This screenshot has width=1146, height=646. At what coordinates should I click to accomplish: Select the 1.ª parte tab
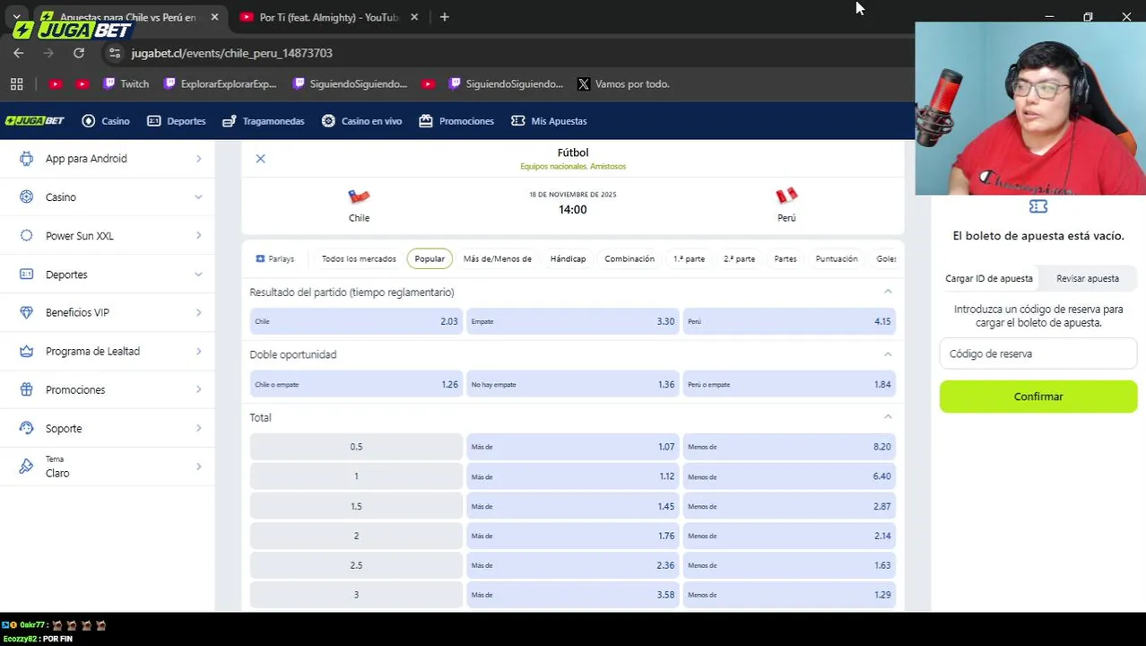[689, 258]
